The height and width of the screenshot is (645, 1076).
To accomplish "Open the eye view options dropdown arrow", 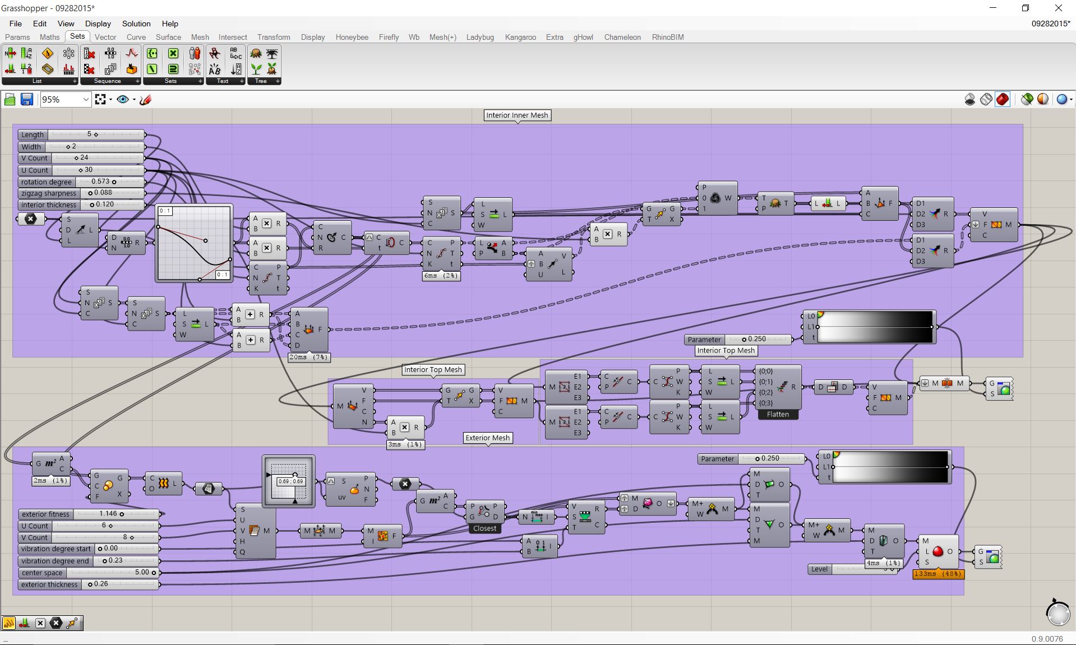I will coord(134,100).
